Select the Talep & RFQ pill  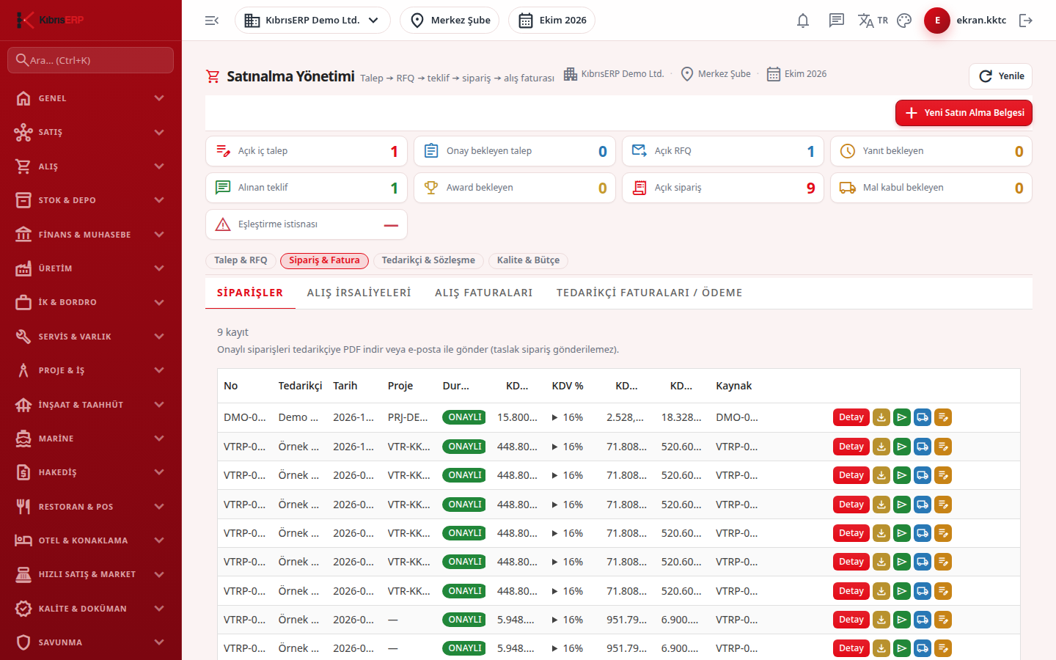coord(241,260)
